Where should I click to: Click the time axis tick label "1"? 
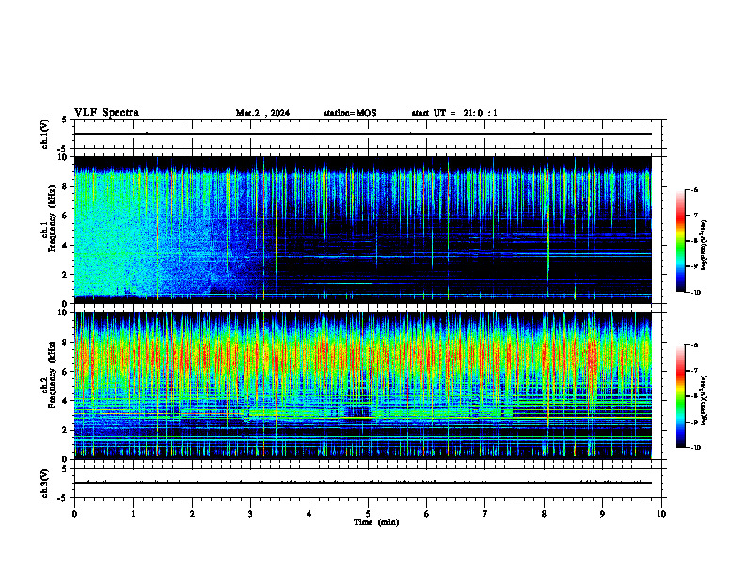pyautogui.click(x=133, y=514)
